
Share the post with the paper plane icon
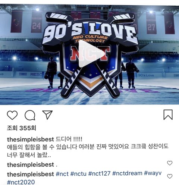(47, 115)
